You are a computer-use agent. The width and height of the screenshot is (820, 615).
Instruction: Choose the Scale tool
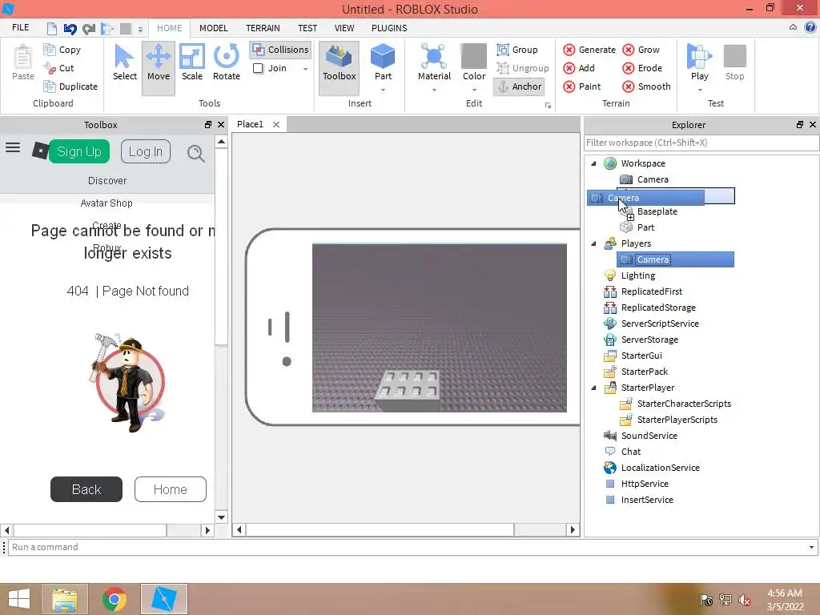click(x=192, y=62)
